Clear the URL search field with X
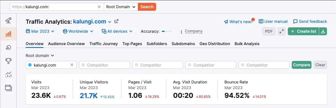Screen dimensions: 336x108 click(x=99, y=7)
